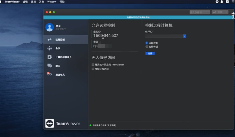235x137 pixels.
Task: Click the 还没有帐户? link
Action: (x=61, y=29)
